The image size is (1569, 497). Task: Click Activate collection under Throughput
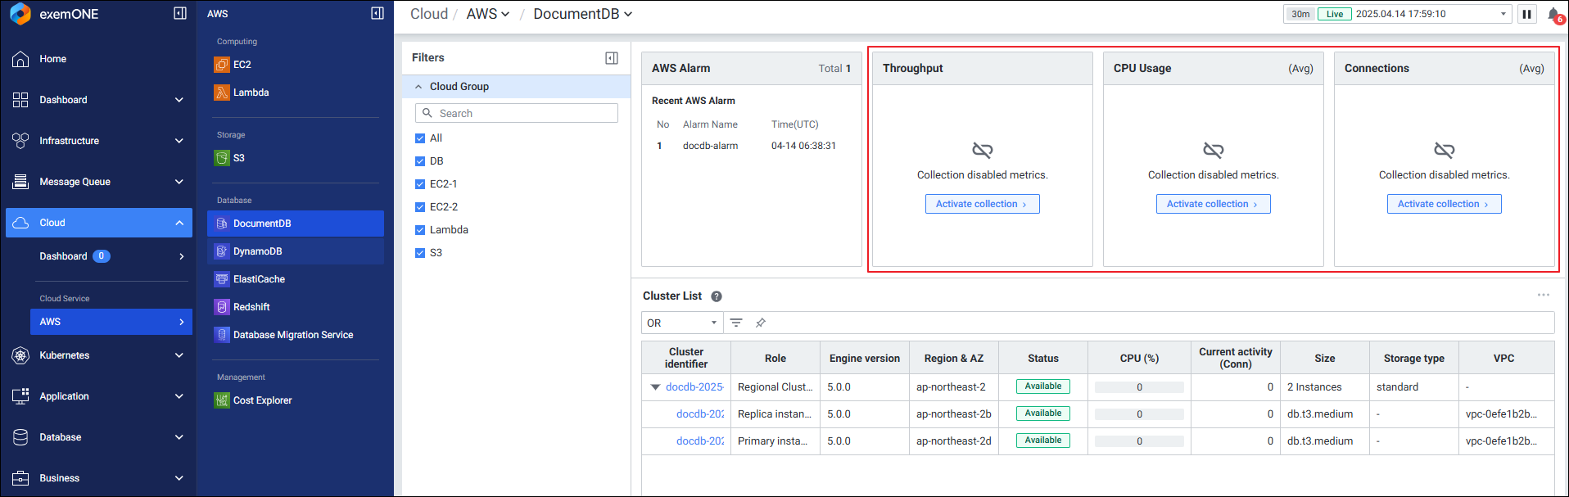[x=982, y=204]
